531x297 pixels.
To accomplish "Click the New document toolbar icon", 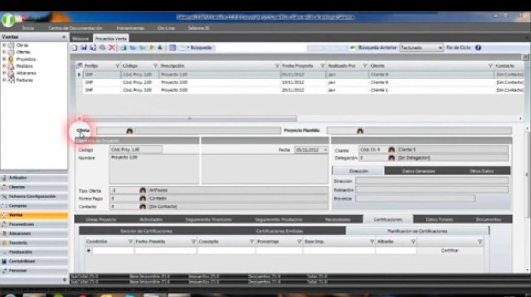I will click(75, 48).
